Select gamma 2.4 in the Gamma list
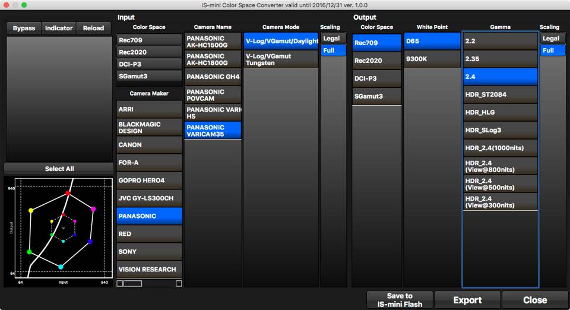570x310 pixels. (x=500, y=77)
